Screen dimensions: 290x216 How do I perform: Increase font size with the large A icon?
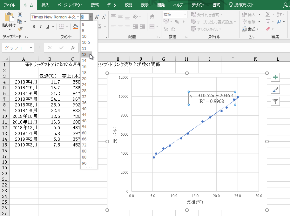(x=97, y=17)
